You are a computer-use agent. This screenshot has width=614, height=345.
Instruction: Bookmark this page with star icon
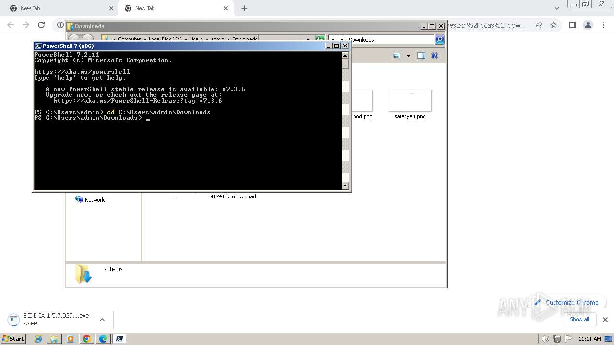554,25
